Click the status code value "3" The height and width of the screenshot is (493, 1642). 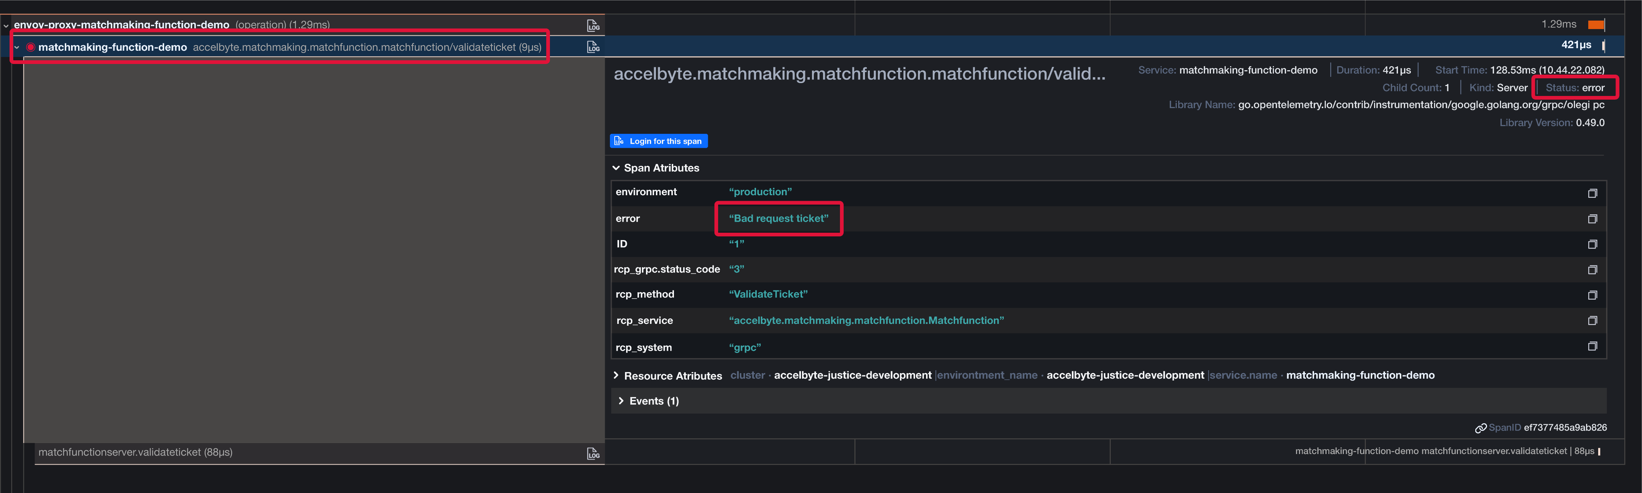[736, 269]
